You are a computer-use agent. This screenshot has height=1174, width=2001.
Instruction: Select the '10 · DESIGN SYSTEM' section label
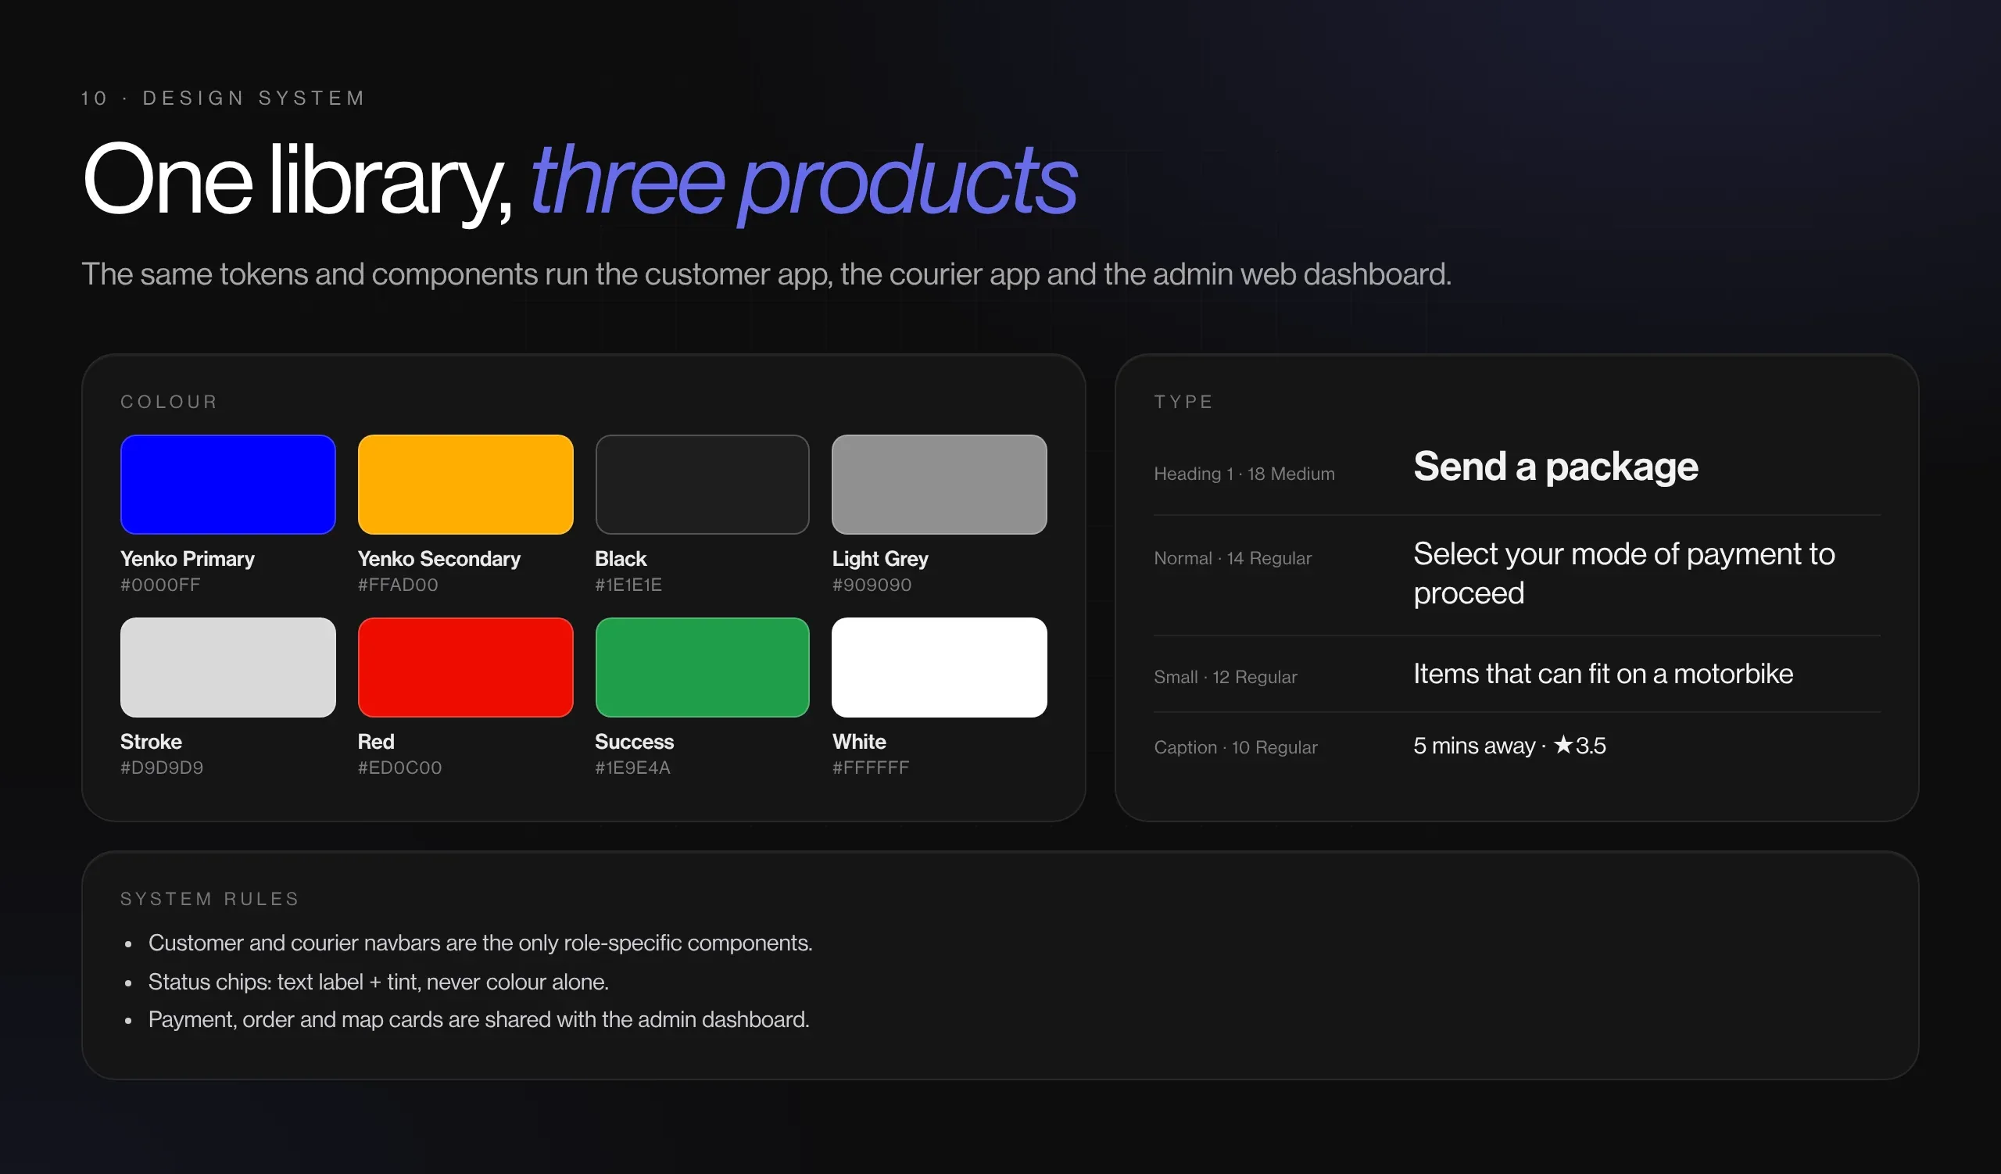pyautogui.click(x=223, y=98)
